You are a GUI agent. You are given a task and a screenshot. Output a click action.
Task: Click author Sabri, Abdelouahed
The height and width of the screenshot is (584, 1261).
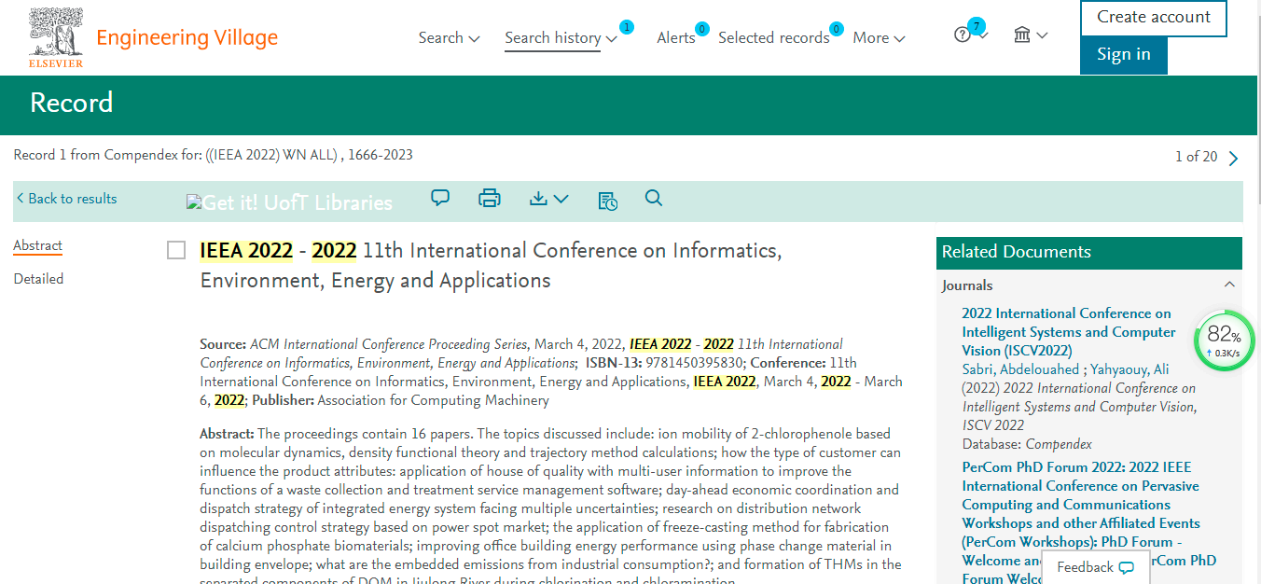point(1020,369)
